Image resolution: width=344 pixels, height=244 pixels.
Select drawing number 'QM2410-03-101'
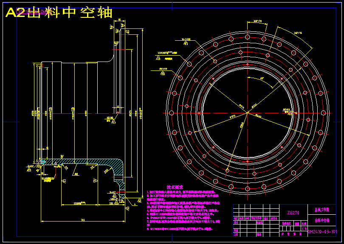[x=322, y=232]
